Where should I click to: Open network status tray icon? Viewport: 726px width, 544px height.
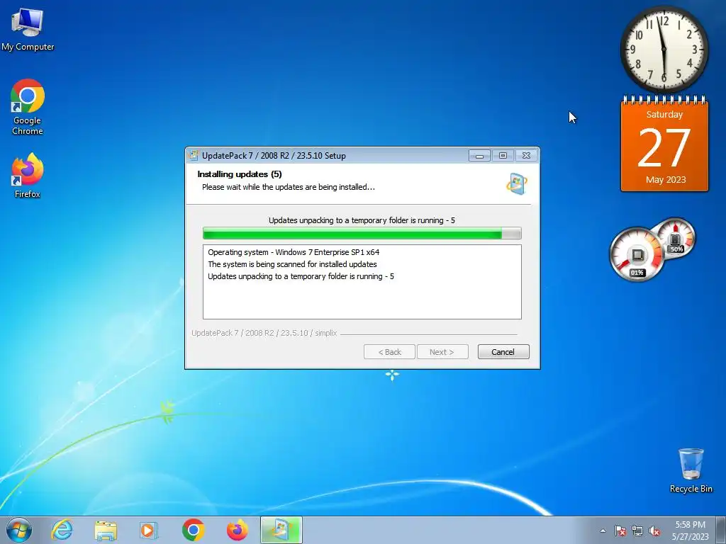[x=637, y=531]
